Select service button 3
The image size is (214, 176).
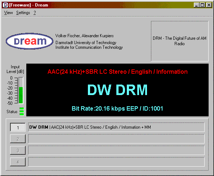[x=18, y=150]
